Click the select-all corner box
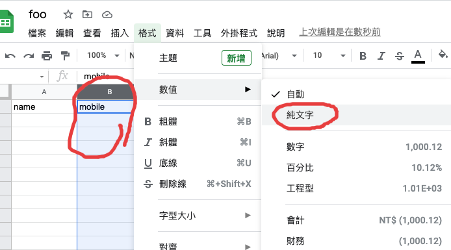This screenshot has width=451, height=250. click(x=5, y=92)
